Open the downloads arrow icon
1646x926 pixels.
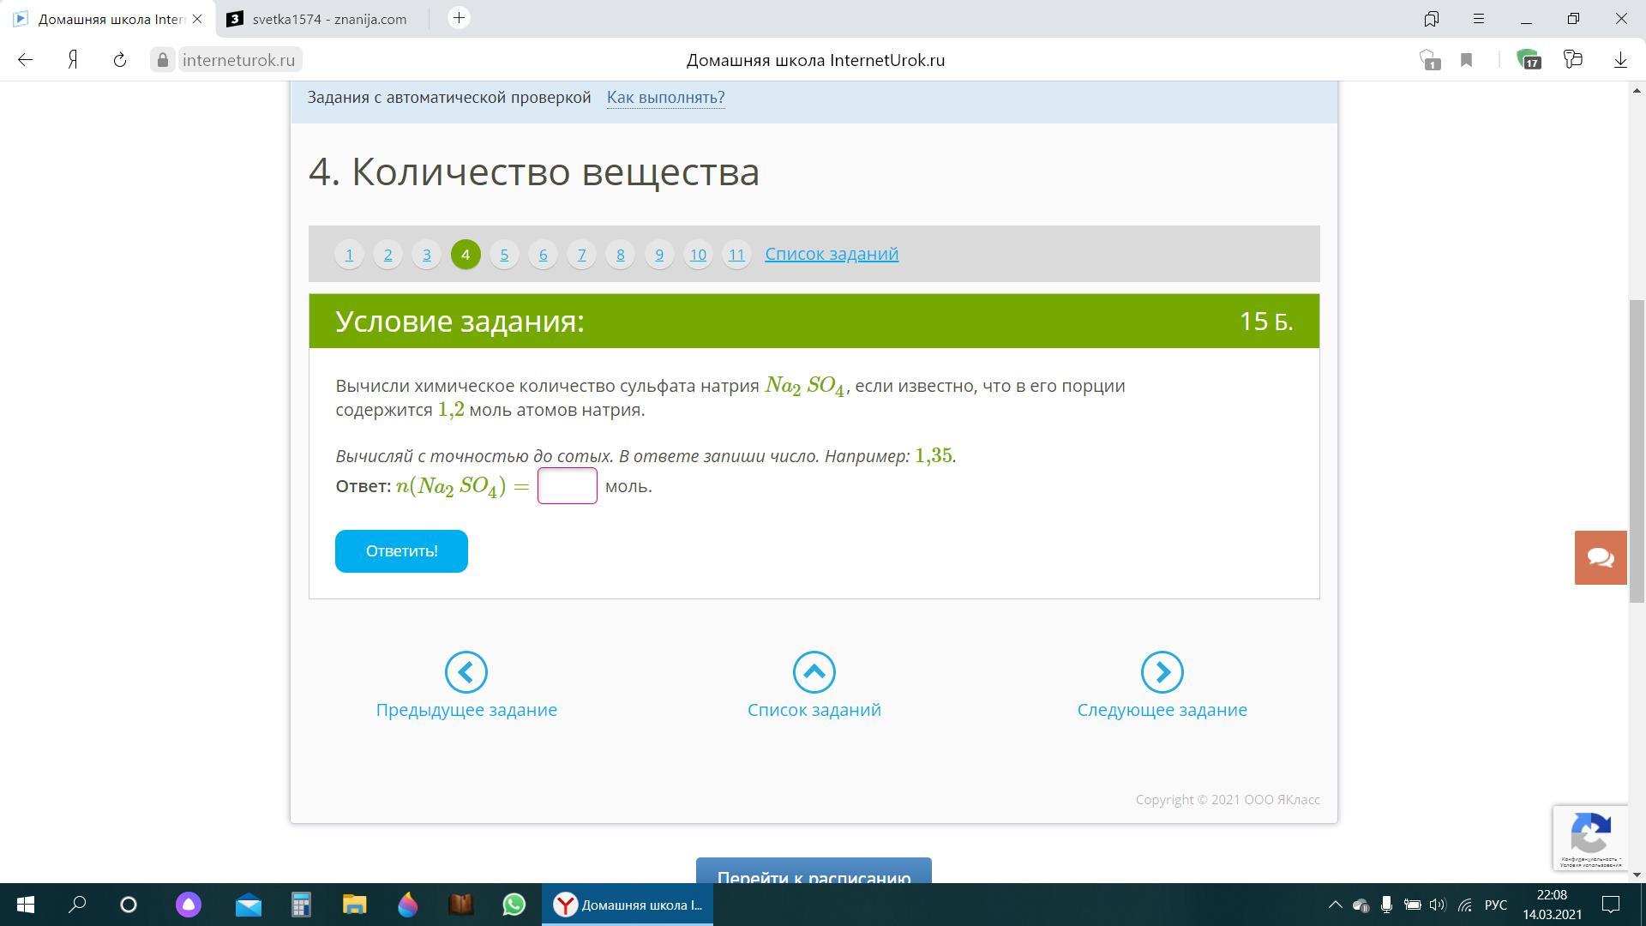tap(1620, 60)
